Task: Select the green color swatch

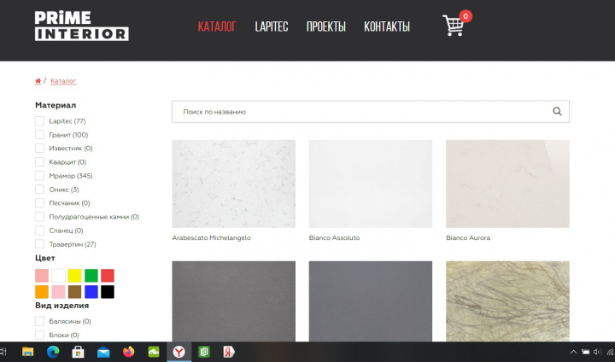Action: click(x=91, y=275)
